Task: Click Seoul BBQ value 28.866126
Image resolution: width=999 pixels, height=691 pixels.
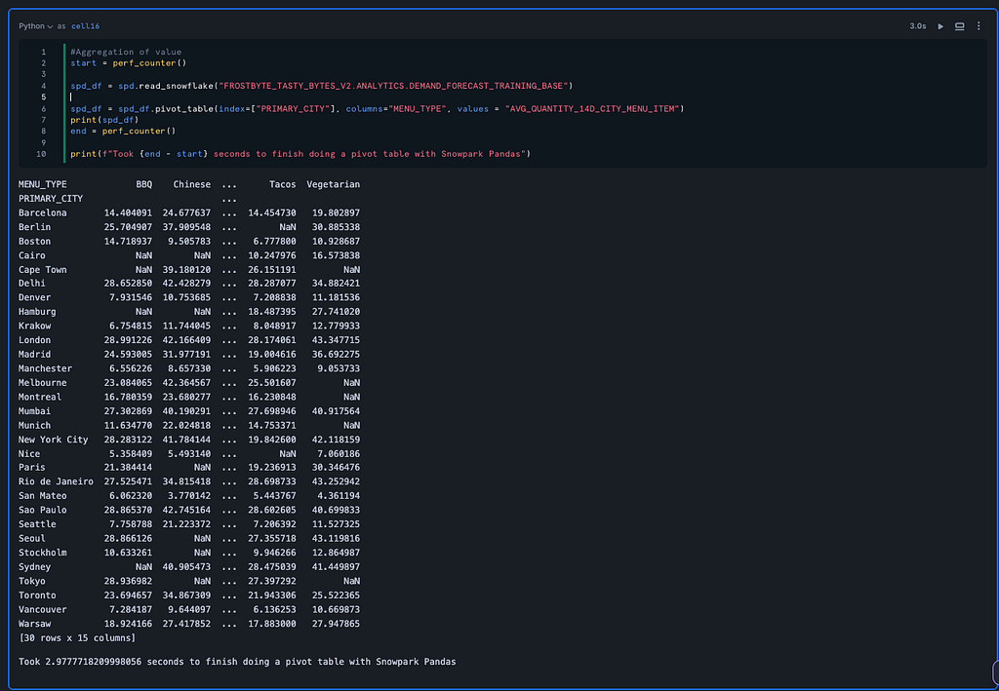Action: click(128, 538)
